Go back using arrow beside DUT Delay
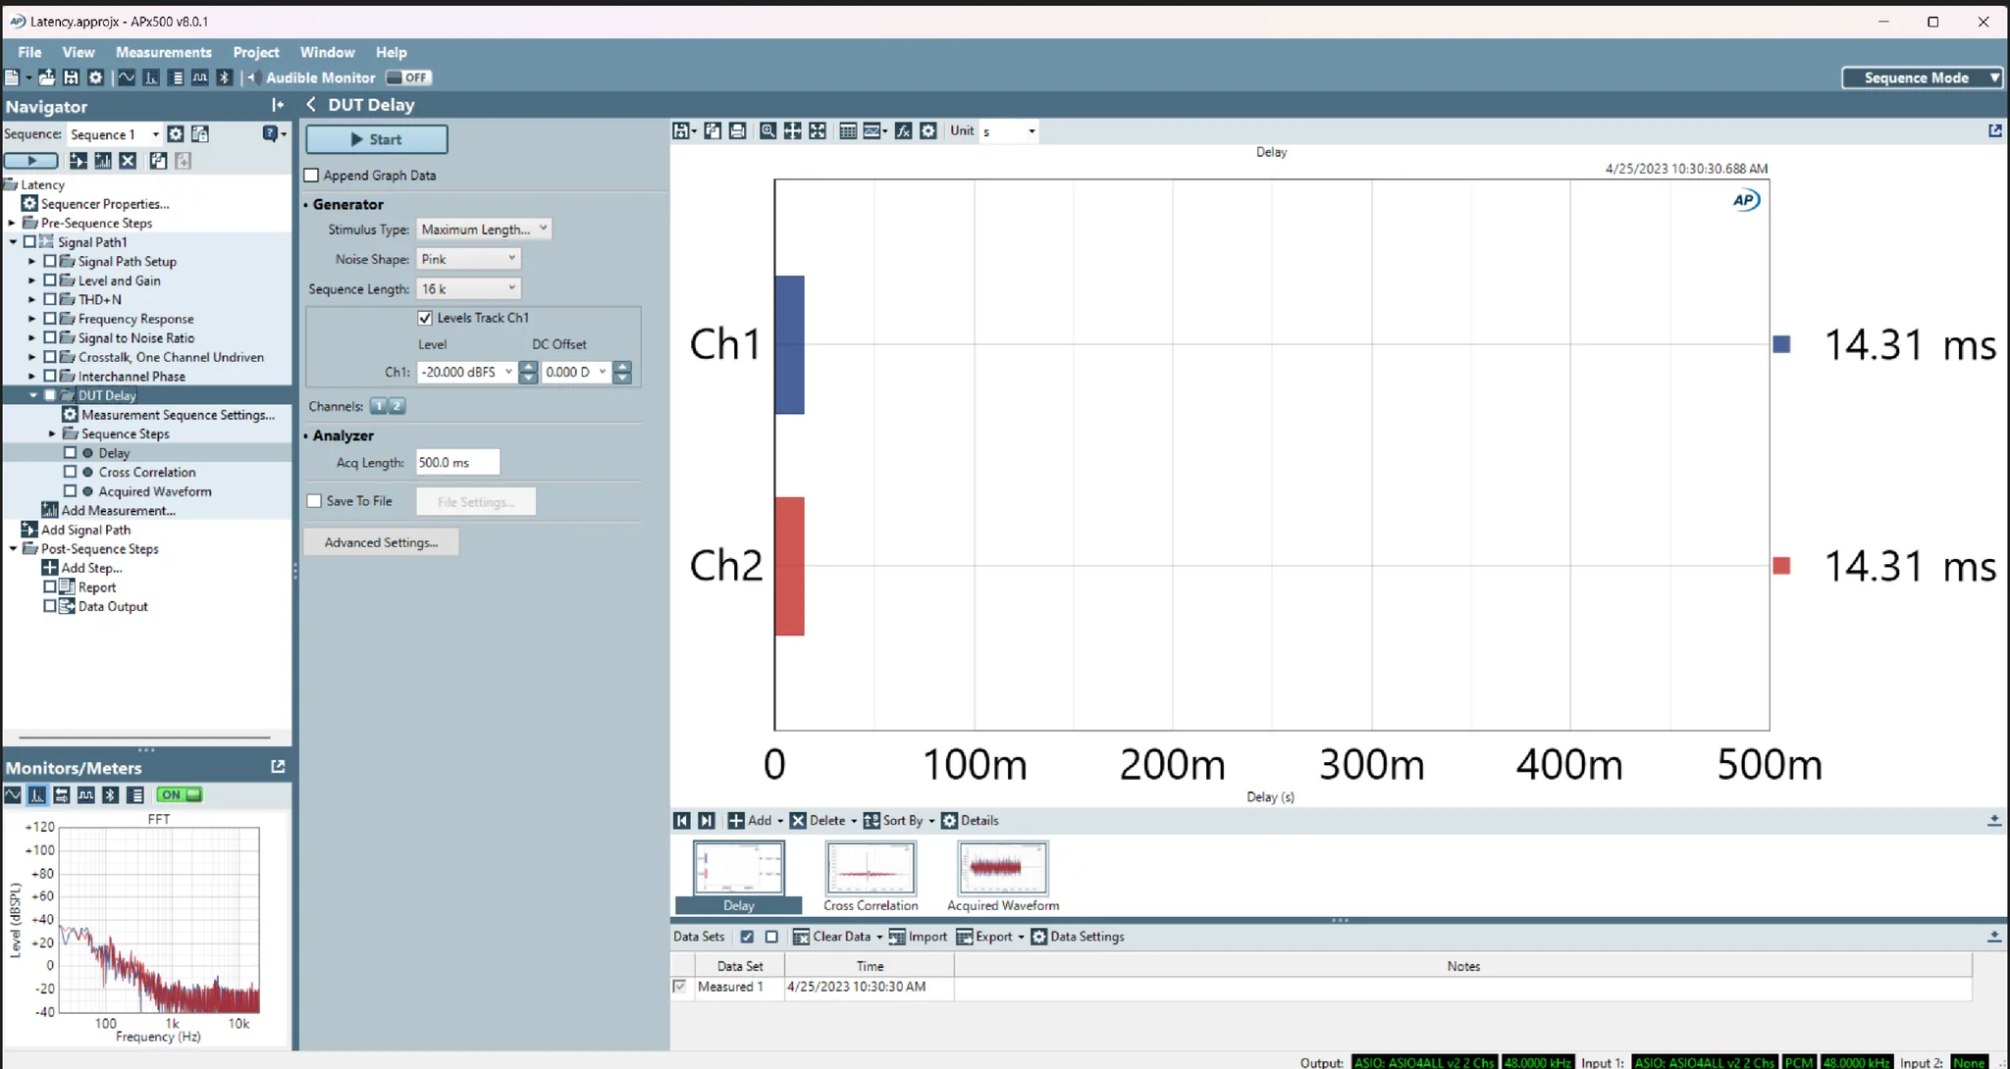The height and width of the screenshot is (1069, 2010). click(x=311, y=105)
